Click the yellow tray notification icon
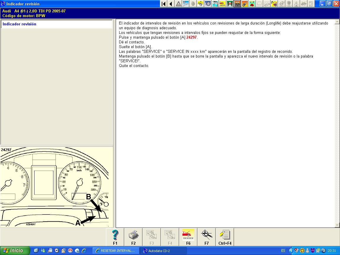The height and width of the screenshot is (255, 340). tap(302, 251)
